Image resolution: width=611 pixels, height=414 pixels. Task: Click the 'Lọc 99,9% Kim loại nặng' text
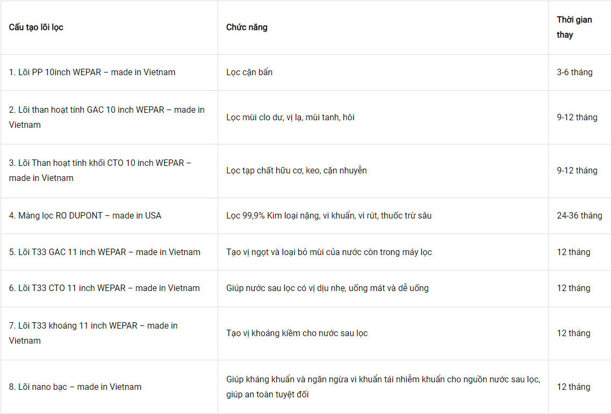point(329,216)
